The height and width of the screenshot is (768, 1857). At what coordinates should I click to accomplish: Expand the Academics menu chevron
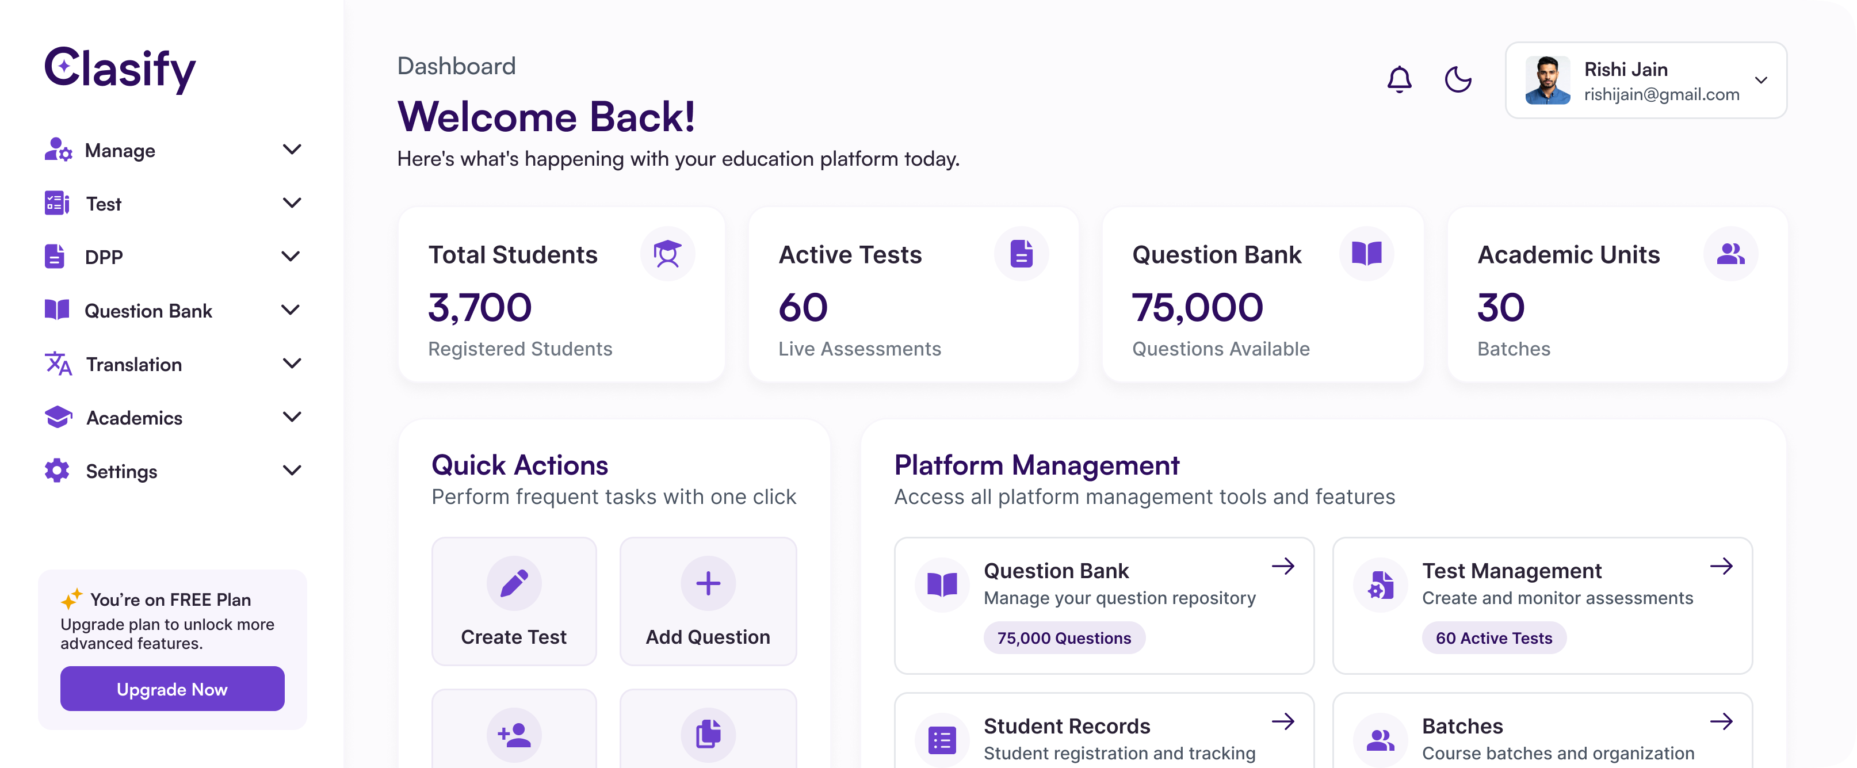pyautogui.click(x=291, y=417)
